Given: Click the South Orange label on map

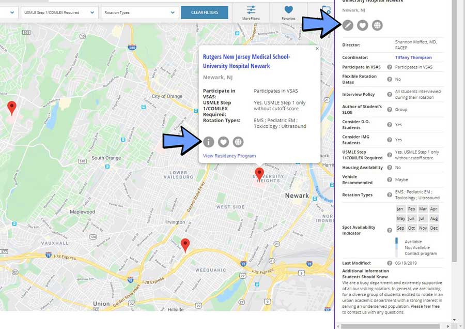Looking at the screenshot, I should click(106, 158).
